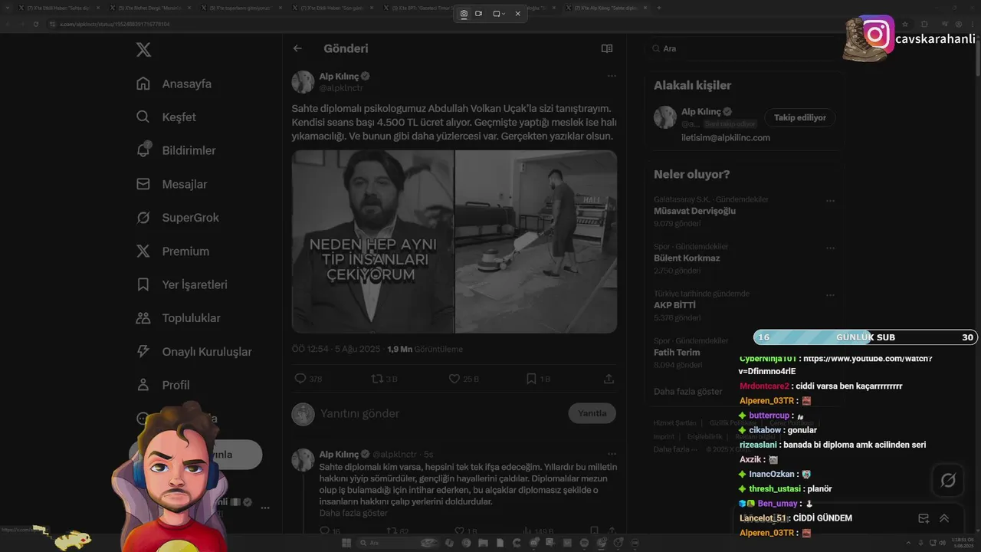Image resolution: width=981 pixels, height=552 pixels.
Task: Open snip shape dropdown in snipping toolbar
Action: pos(499,14)
